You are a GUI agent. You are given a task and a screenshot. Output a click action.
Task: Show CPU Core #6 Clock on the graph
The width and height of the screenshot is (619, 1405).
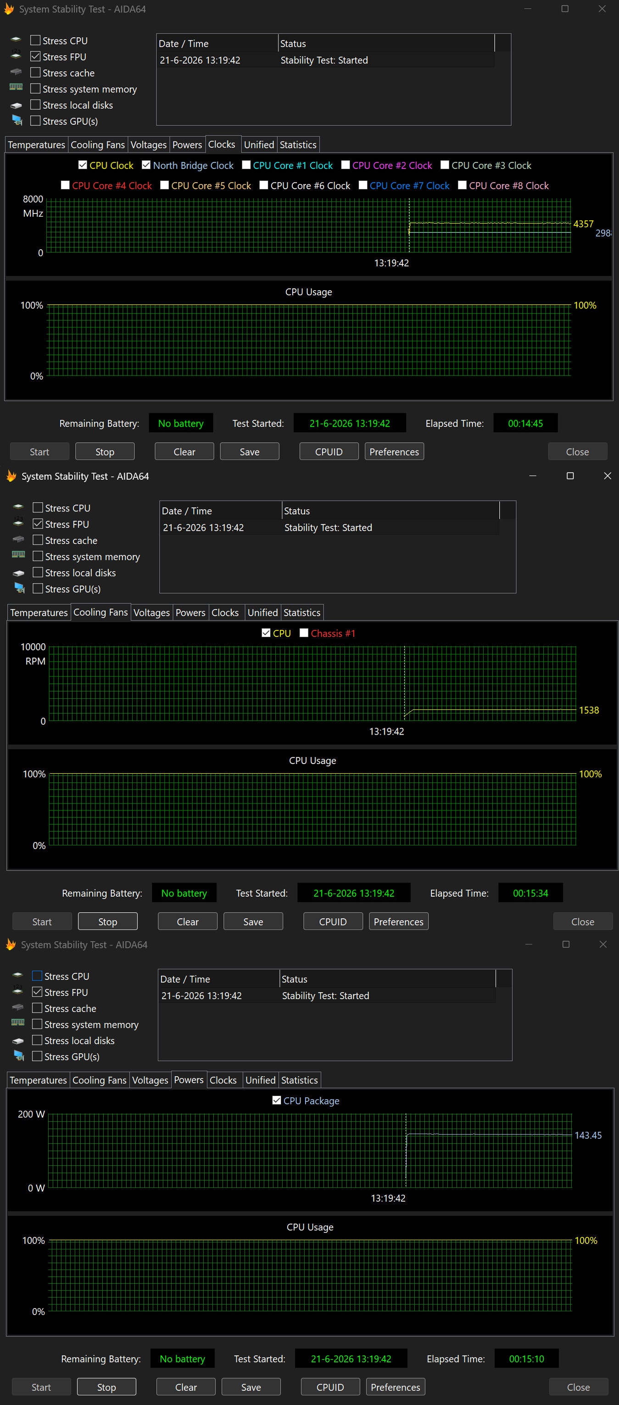point(264,185)
